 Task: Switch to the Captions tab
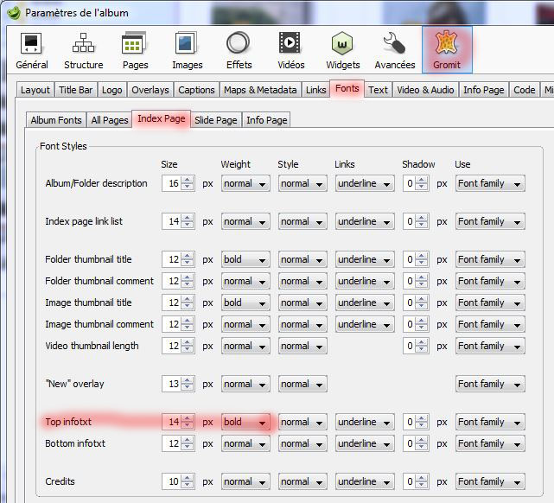[x=196, y=90]
